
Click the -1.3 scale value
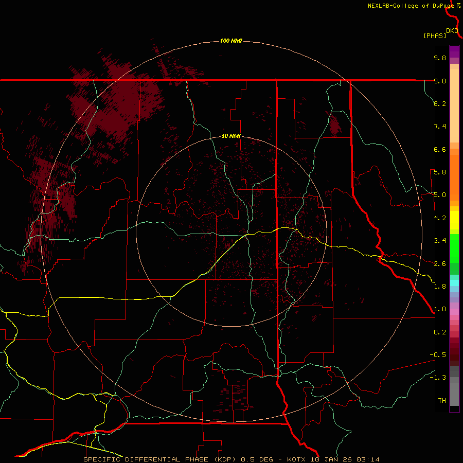pos(438,378)
